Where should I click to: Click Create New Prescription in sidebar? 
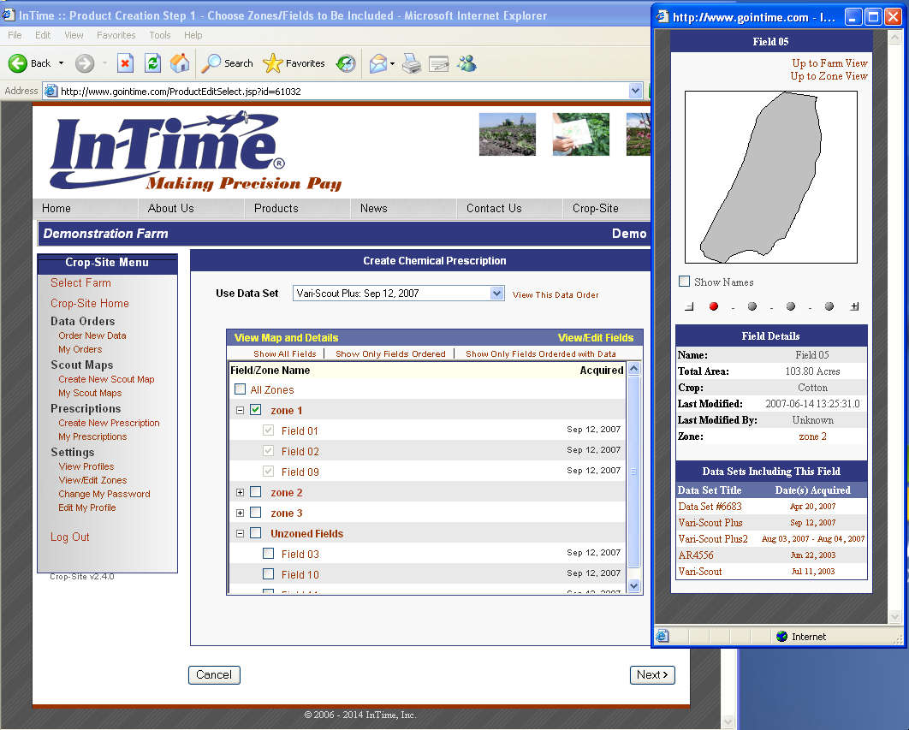point(109,423)
